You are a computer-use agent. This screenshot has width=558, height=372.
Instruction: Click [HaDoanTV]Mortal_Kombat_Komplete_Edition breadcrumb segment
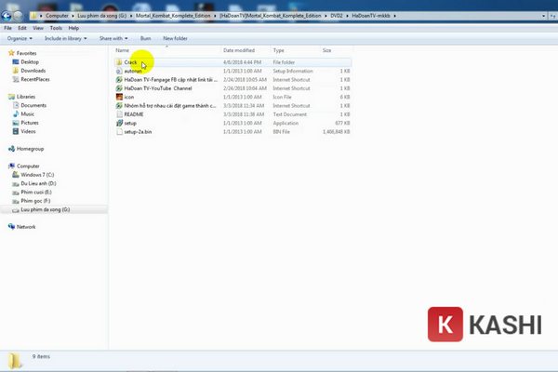[271, 16]
